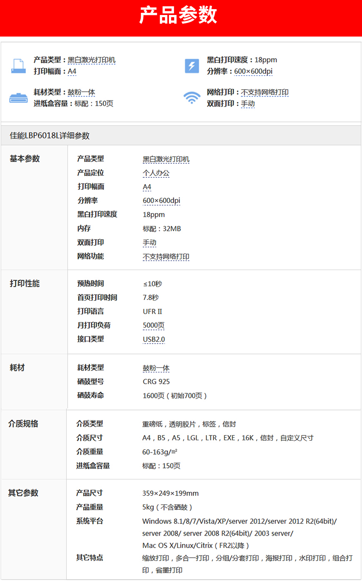Open the 5000页 link for 月打印负荷

pyautogui.click(x=154, y=325)
